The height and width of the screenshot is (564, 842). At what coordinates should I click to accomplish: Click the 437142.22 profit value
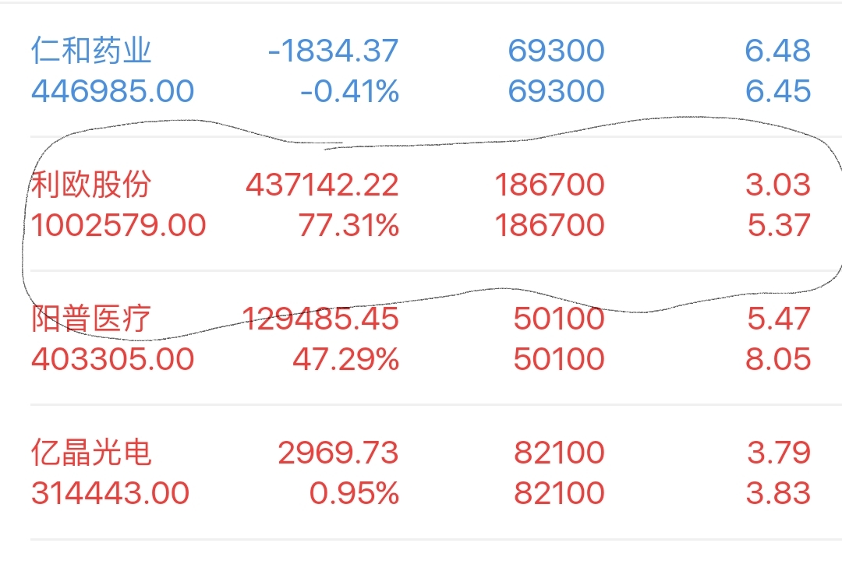[x=322, y=185]
